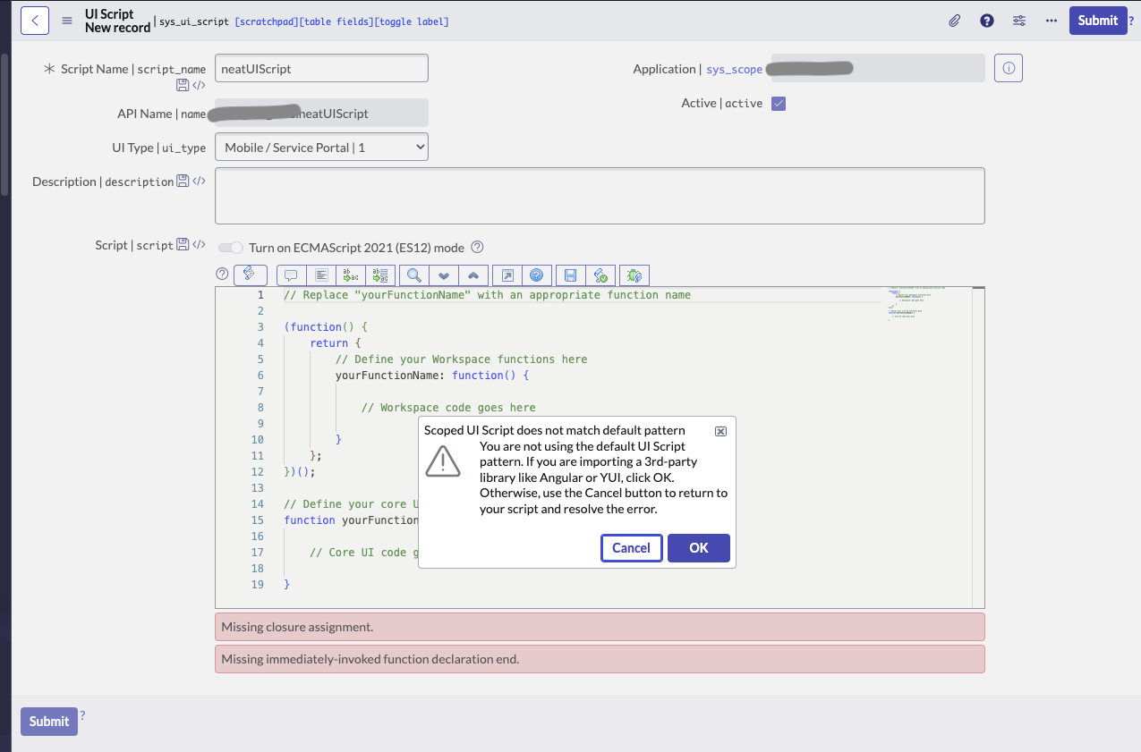Click inside the Script Name field
Viewport: 1141px width, 752px height.
point(321,67)
